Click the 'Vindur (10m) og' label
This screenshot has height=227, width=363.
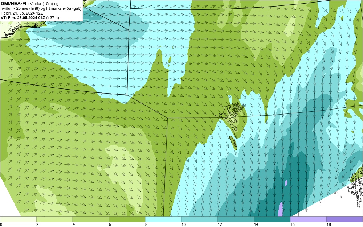(44, 4)
